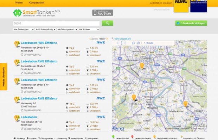
Task: Click the ADAC logo
Action: pos(181,6)
